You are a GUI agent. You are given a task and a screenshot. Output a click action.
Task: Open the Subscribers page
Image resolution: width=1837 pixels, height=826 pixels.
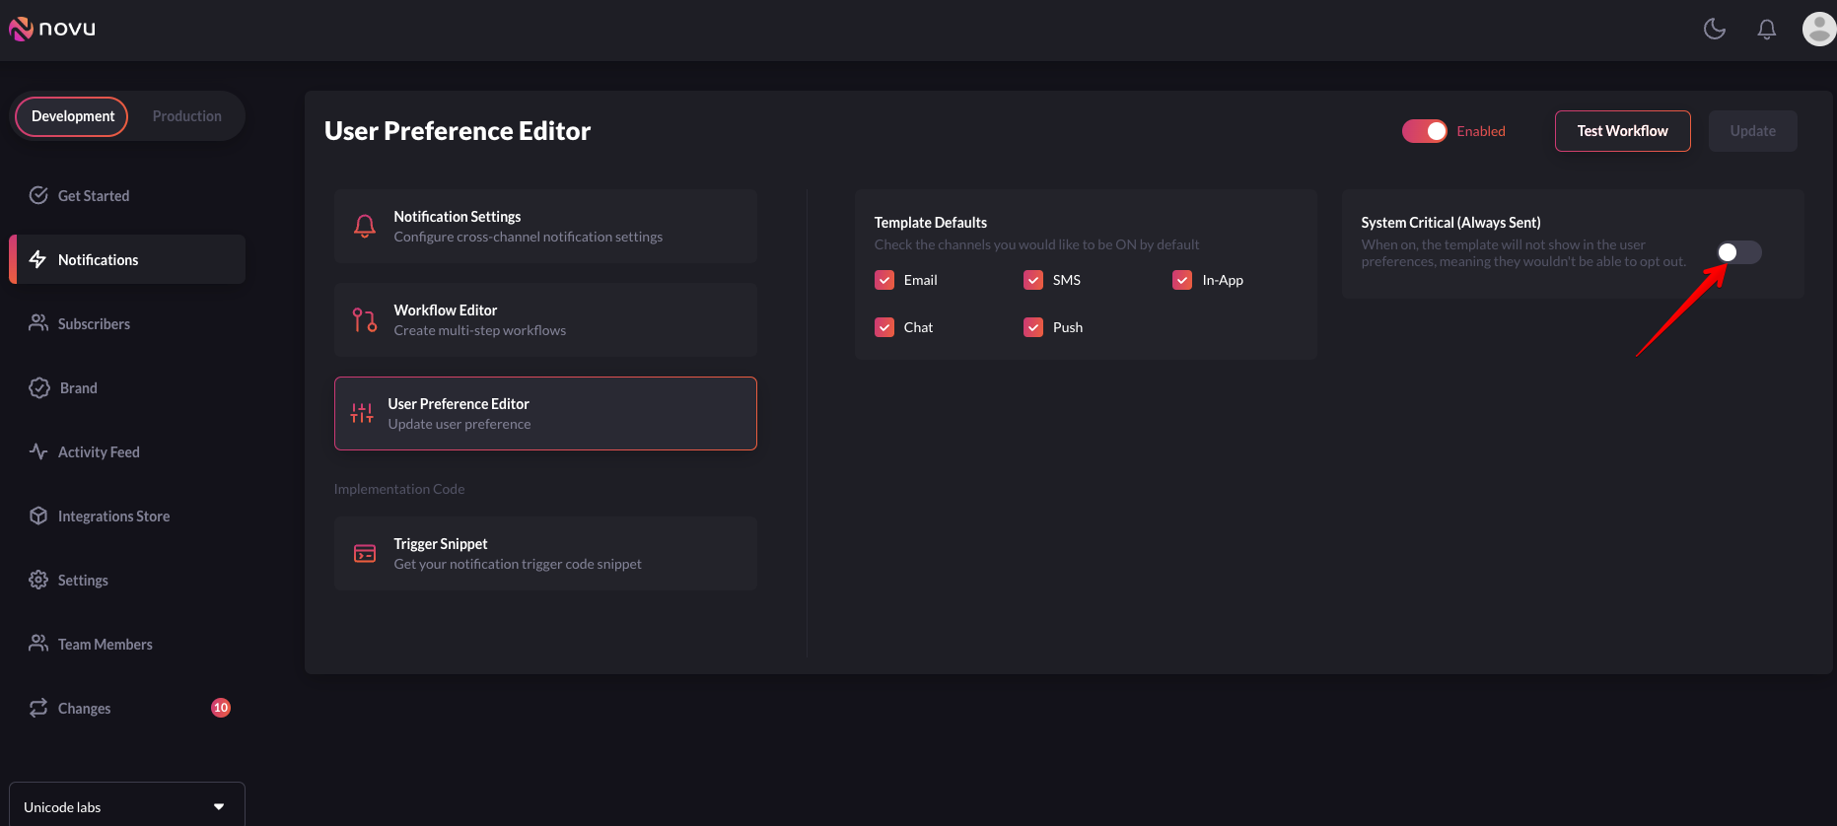127,323
